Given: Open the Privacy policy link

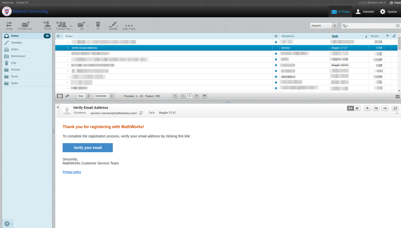Looking at the screenshot, I should [x=72, y=172].
